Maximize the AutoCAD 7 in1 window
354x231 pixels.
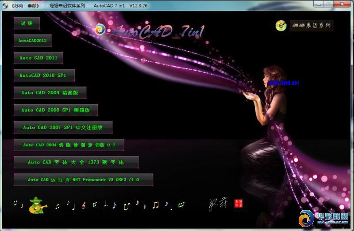click(329, 4)
